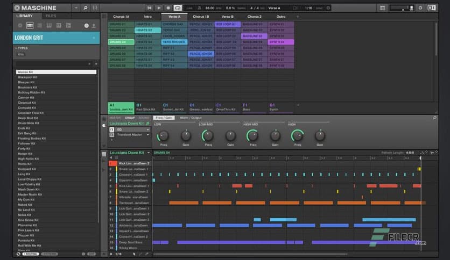Restart playback with the skip-to-start button
The image size is (450, 260).
(149, 8)
